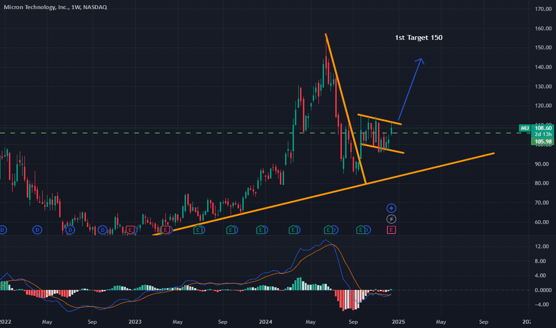Open the dividend D marker near October 2022

click(103, 230)
